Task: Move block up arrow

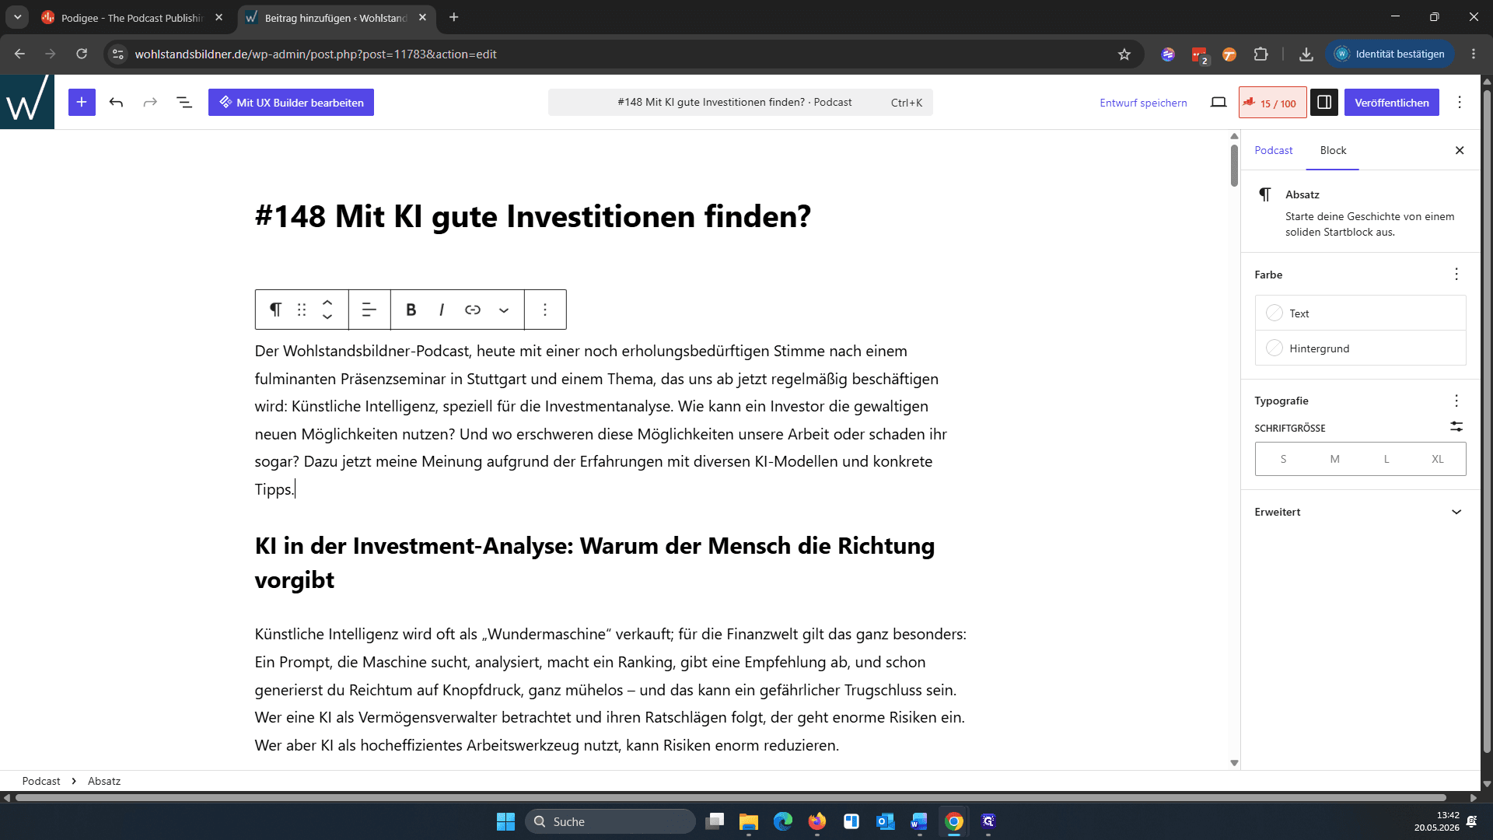Action: [x=327, y=303]
